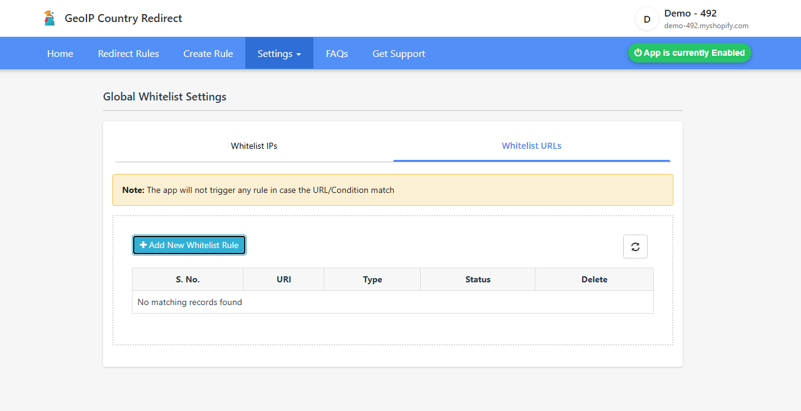Viewport: 801px width, 411px height.
Task: Select Create Rule in navigation bar
Action: click(208, 54)
